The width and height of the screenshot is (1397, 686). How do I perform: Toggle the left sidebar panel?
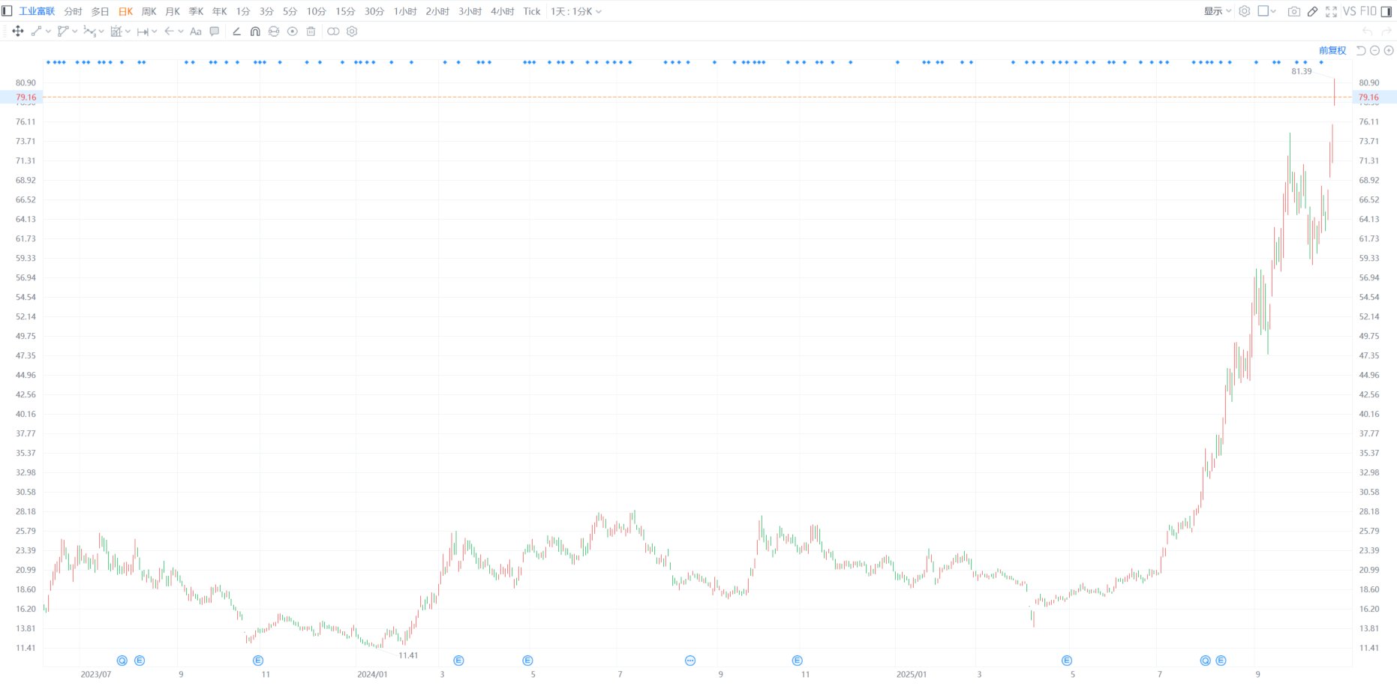(x=8, y=11)
